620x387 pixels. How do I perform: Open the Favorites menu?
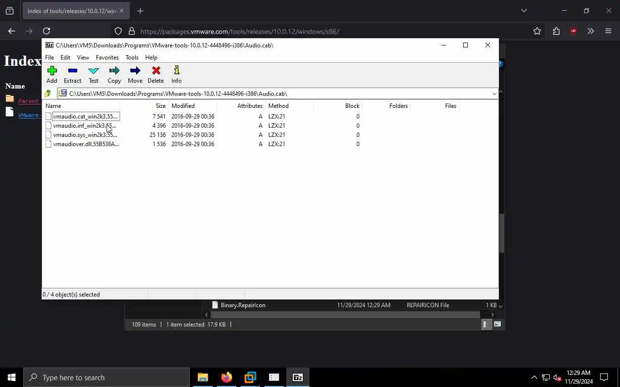pos(107,57)
